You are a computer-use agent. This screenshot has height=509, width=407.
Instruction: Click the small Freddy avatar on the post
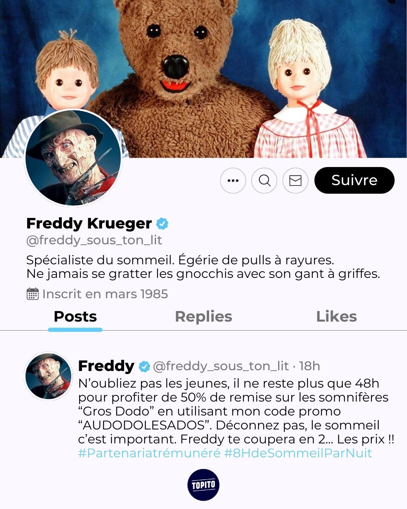pos(48,376)
